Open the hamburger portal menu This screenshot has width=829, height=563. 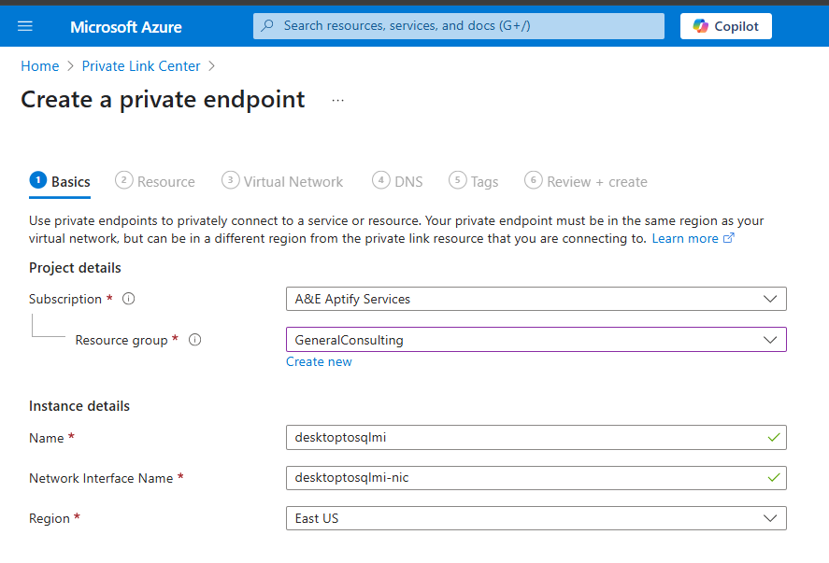(25, 26)
